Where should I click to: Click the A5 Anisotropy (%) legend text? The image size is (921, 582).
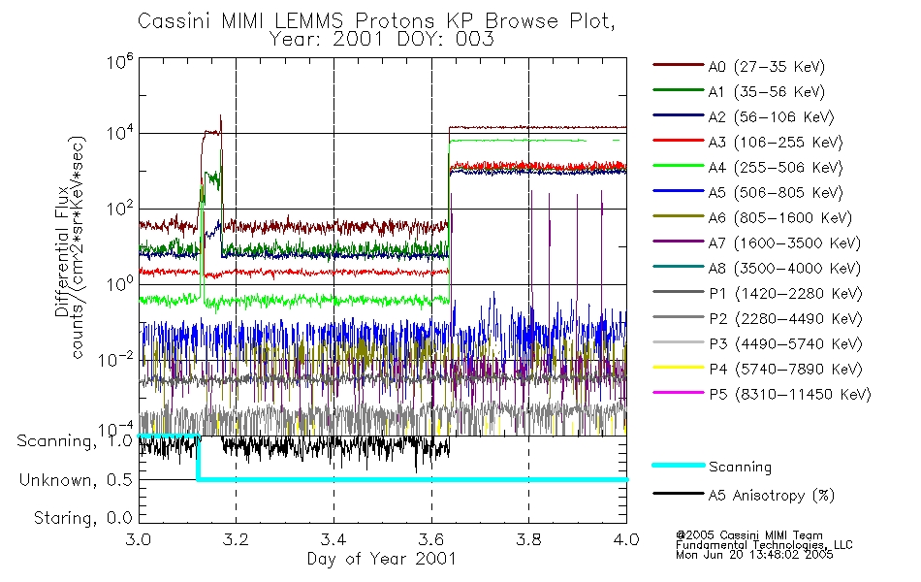click(772, 496)
